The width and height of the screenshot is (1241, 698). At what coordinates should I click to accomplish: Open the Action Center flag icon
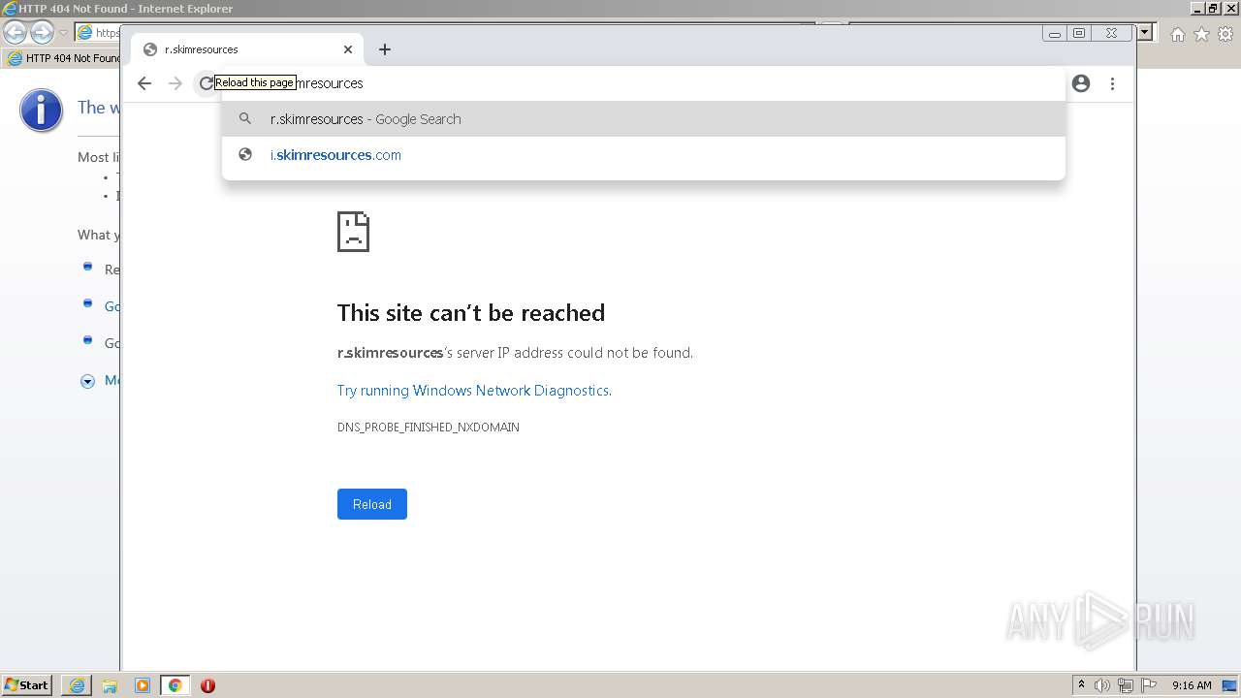(1148, 685)
